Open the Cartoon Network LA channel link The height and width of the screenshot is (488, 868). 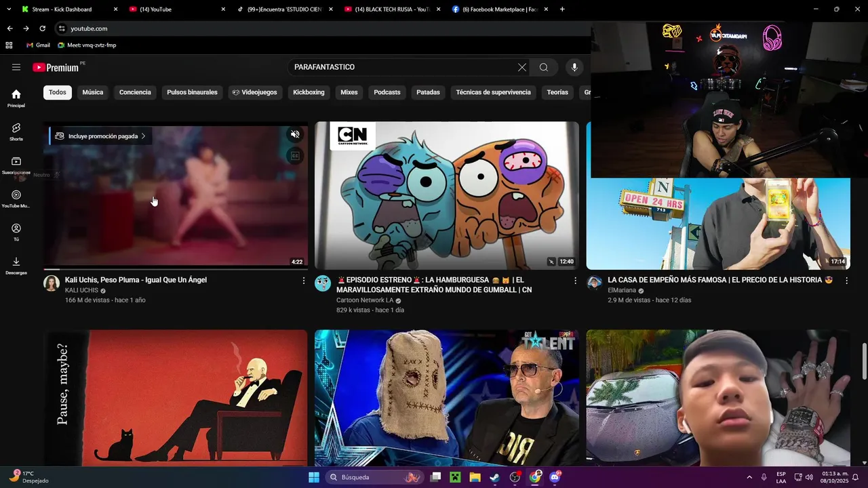pyautogui.click(x=365, y=301)
